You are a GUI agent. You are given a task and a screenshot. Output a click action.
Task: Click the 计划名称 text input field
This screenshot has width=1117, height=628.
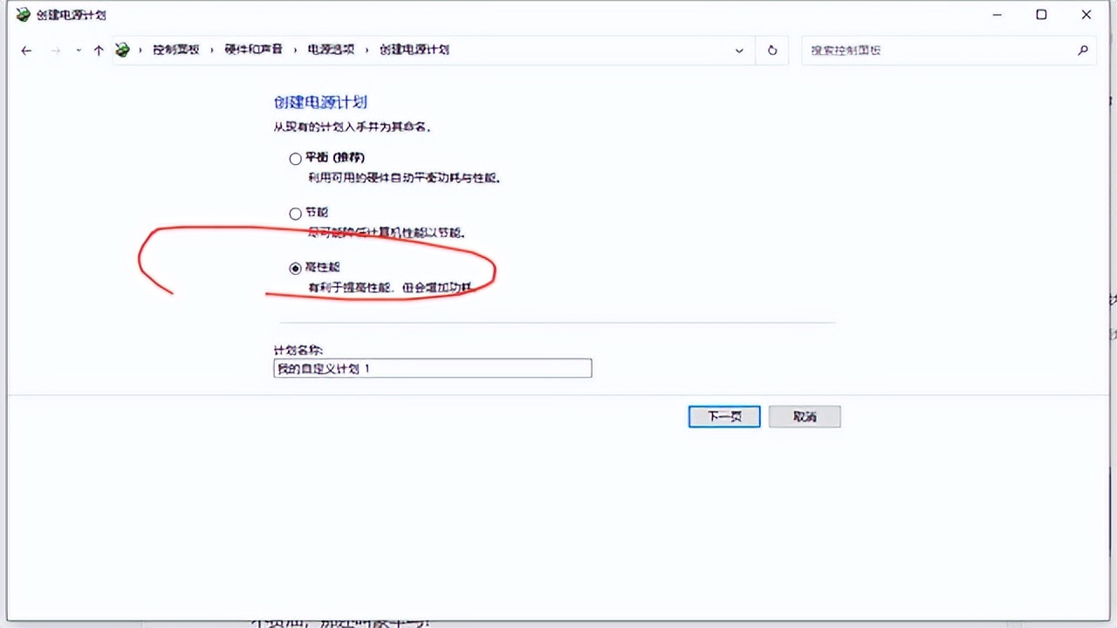(x=432, y=368)
